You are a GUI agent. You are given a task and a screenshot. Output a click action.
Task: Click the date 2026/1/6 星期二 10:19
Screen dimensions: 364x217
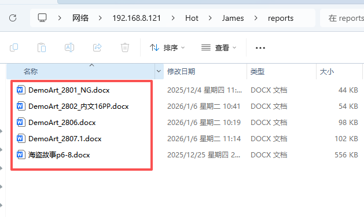click(204, 122)
